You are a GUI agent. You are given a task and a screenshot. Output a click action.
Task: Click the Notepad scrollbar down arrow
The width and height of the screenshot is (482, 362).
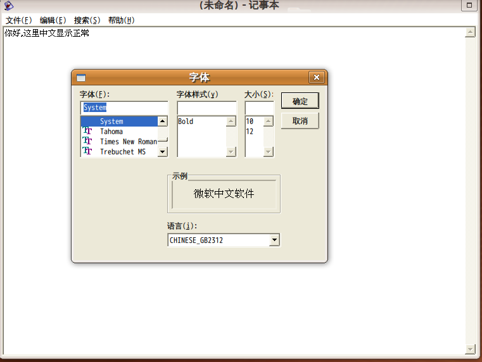(471, 349)
